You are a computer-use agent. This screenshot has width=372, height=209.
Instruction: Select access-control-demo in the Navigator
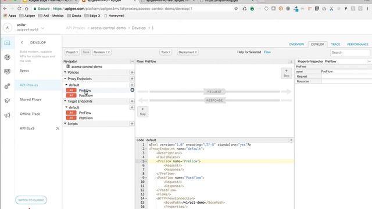click(x=87, y=67)
